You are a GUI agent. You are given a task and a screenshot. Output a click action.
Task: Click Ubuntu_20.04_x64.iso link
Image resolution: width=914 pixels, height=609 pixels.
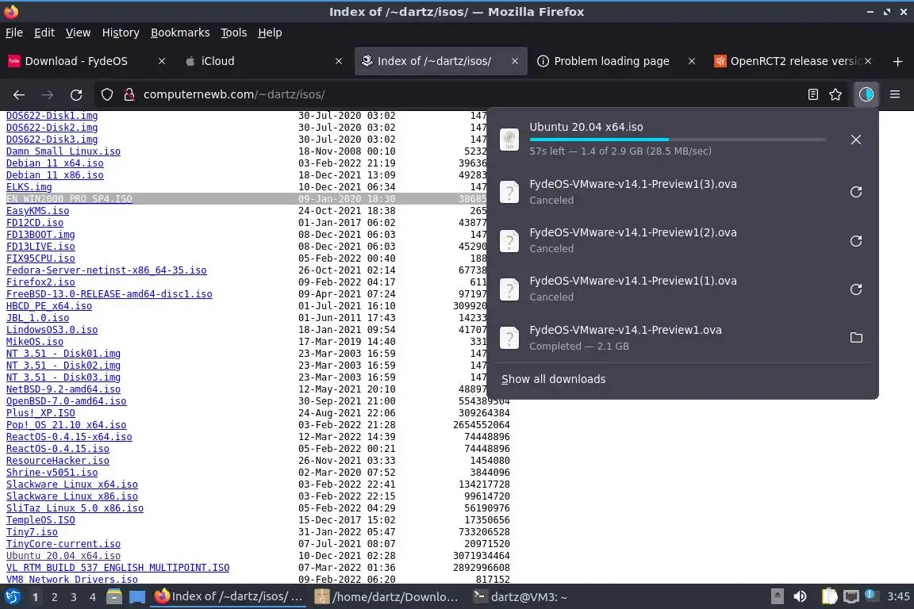63,556
